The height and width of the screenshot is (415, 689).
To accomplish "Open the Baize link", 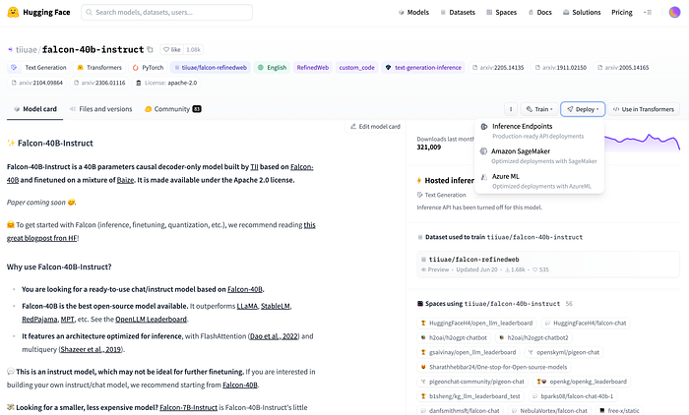I will pyautogui.click(x=125, y=180).
